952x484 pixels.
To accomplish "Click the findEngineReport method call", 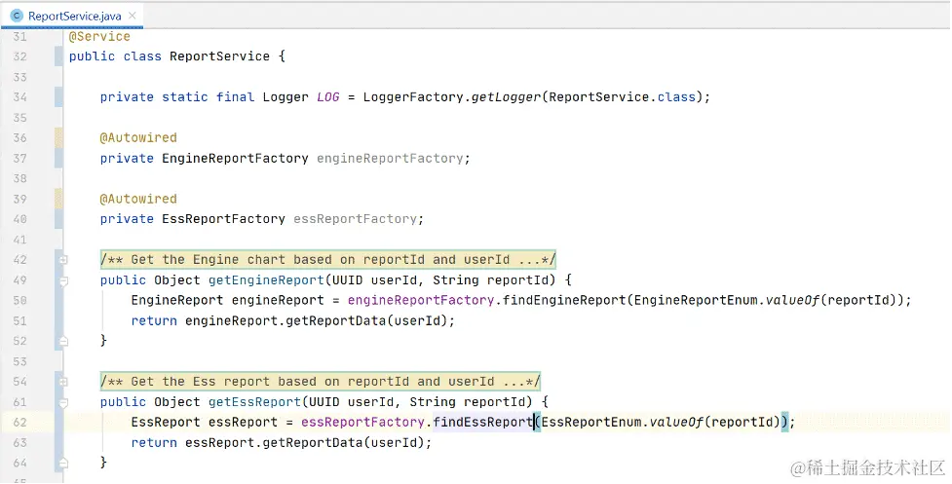I will click(x=564, y=300).
